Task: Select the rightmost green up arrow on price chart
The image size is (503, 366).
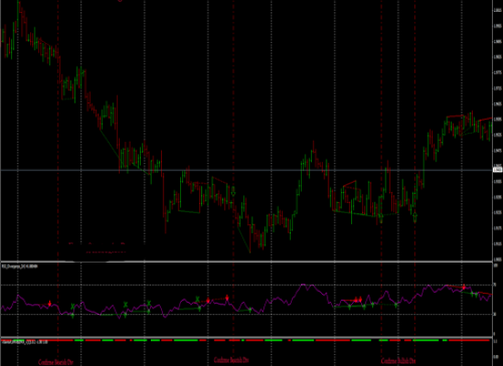Action: [x=415, y=217]
